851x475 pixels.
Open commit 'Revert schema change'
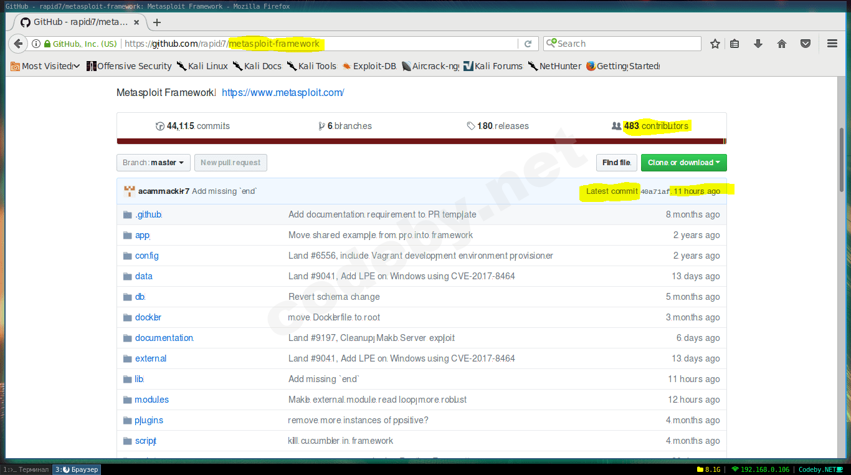[x=334, y=297]
